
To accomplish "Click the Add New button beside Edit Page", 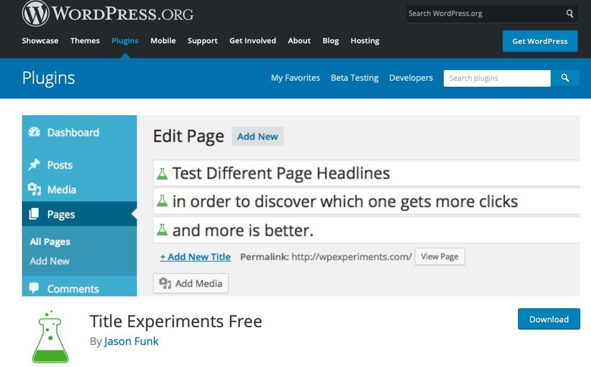I will (x=257, y=137).
